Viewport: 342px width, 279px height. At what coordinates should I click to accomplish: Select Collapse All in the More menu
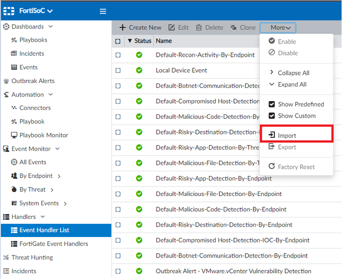pyautogui.click(x=294, y=73)
